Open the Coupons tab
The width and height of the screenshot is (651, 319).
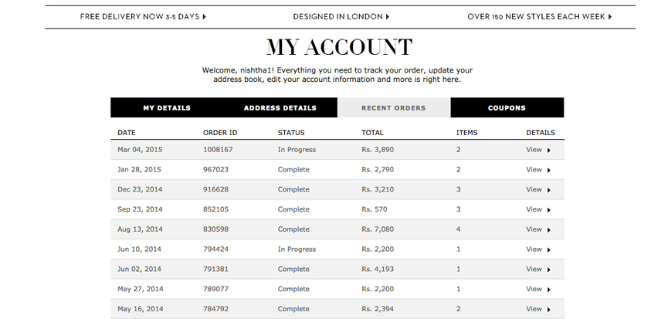(507, 108)
